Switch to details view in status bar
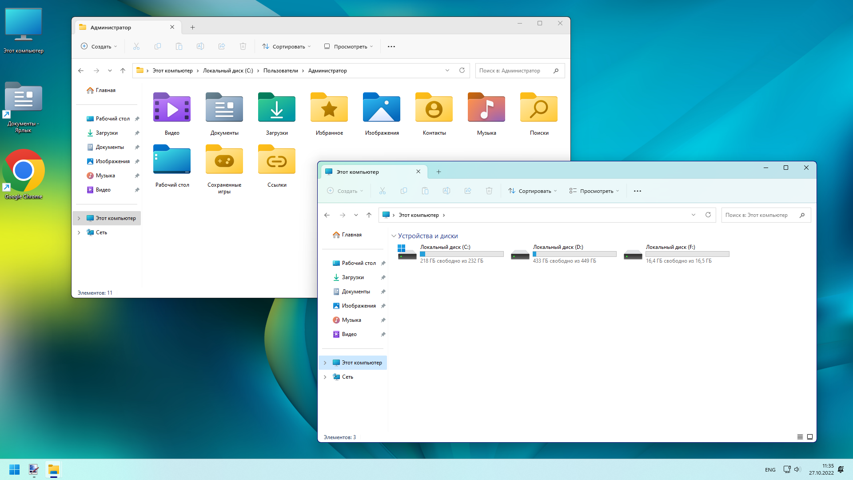This screenshot has width=853, height=480. coord(800,437)
